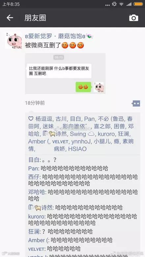Tap the muted notification status icon
The height and width of the screenshot is (257, 145).
click(114, 4)
